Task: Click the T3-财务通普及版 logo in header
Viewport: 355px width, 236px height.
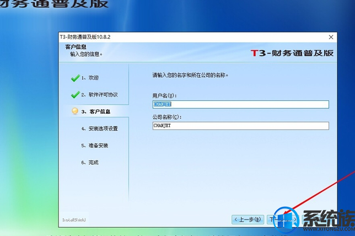Action: click(292, 53)
